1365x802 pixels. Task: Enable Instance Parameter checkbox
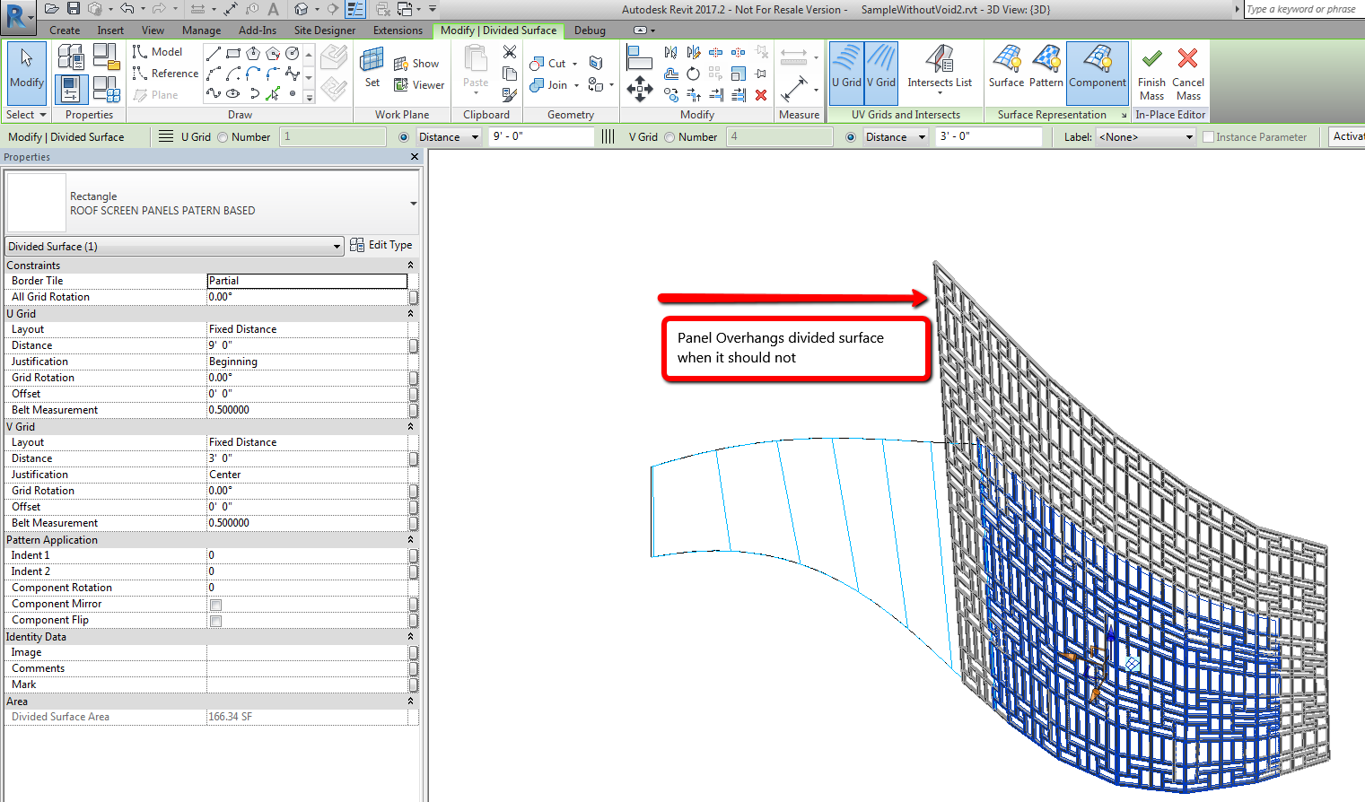(x=1206, y=136)
